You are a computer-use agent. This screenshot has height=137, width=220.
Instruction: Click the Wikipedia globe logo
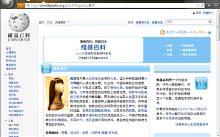coord(19,22)
